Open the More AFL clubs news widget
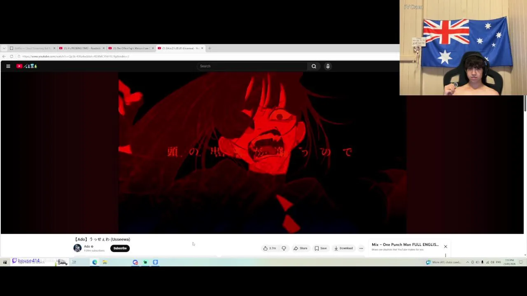 (443, 262)
